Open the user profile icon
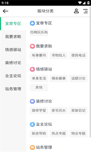Image resolution: width=91 pixels, height=152 pixels. point(76,11)
